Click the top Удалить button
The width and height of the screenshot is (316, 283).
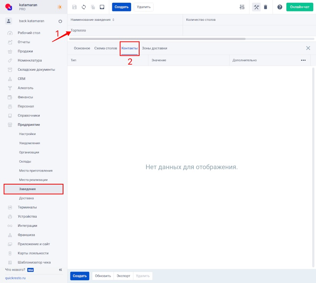143,7
